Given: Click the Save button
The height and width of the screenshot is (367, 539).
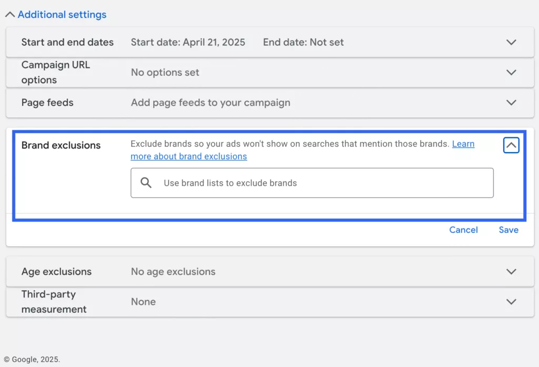Looking at the screenshot, I should click(508, 230).
